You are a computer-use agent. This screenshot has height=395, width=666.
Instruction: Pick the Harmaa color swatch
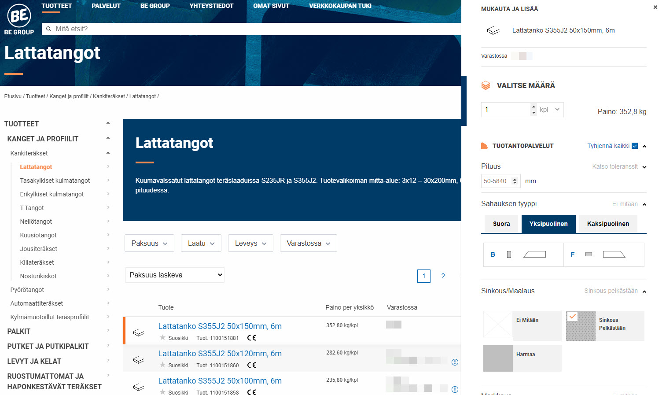click(x=522, y=358)
